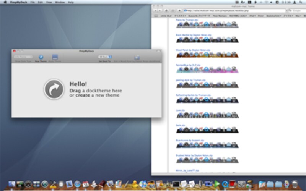Open the Help menu
Viewport: 306px width, 191px height.
pos(71,2)
